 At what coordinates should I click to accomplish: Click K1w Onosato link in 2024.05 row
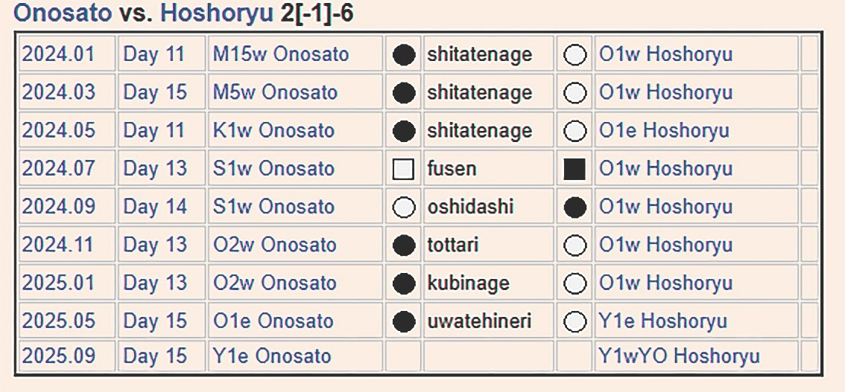pos(273,131)
